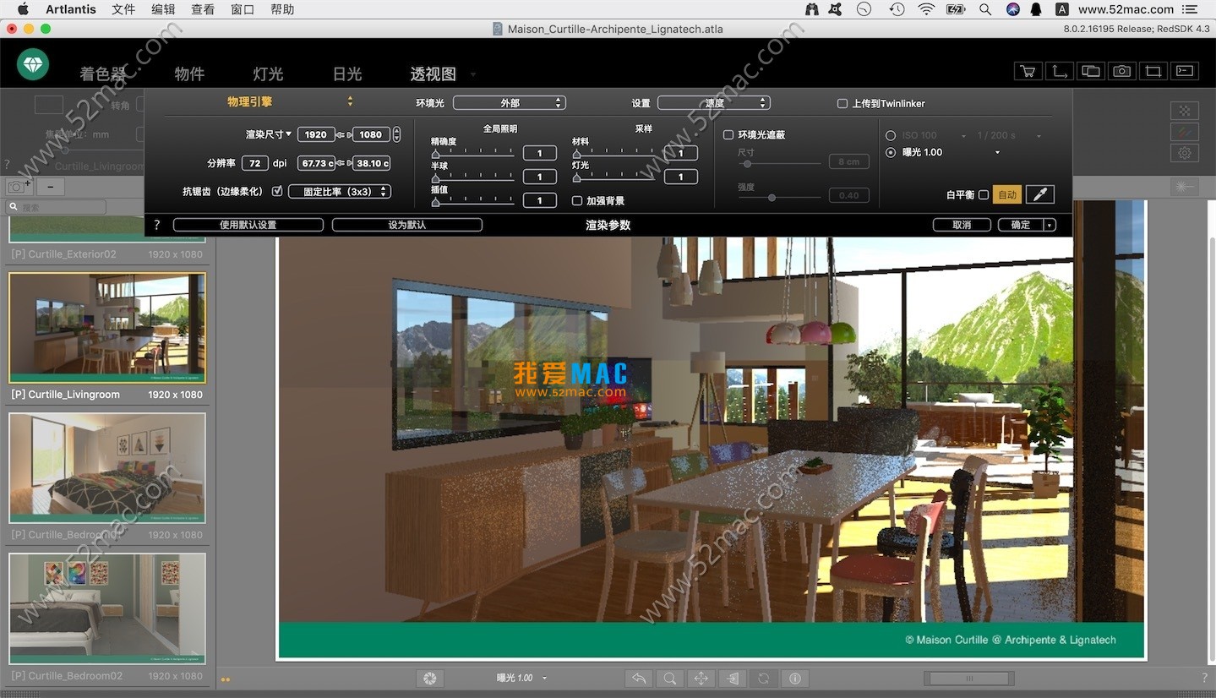Click the checker pattern icon on right side

coord(1185,111)
